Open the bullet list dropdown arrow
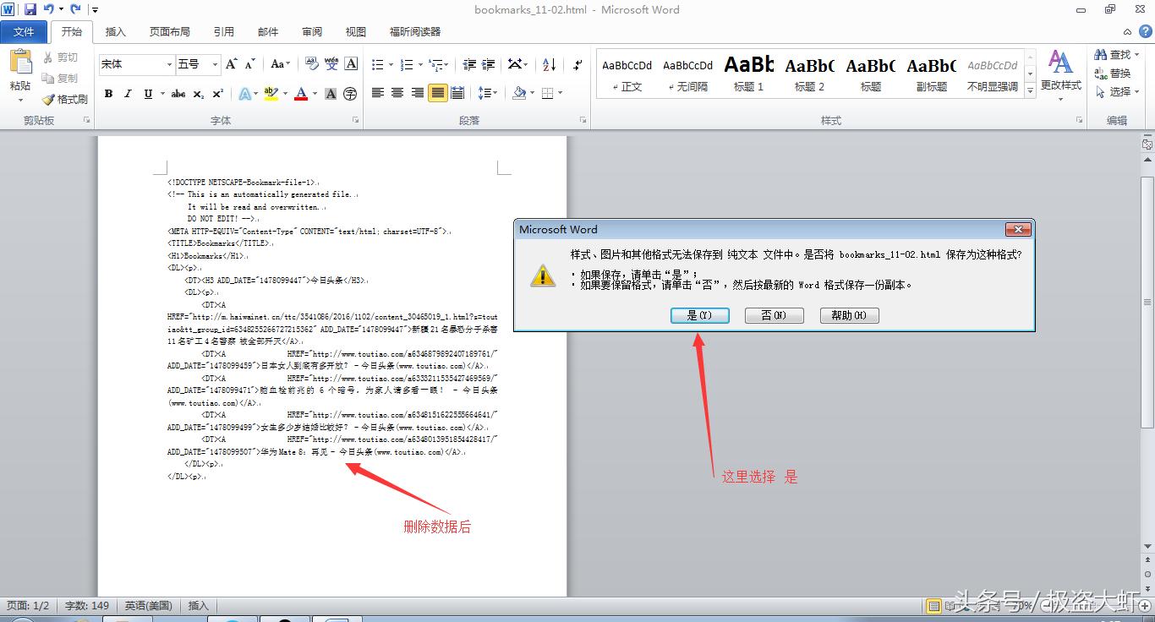The height and width of the screenshot is (622, 1155). 390,65
